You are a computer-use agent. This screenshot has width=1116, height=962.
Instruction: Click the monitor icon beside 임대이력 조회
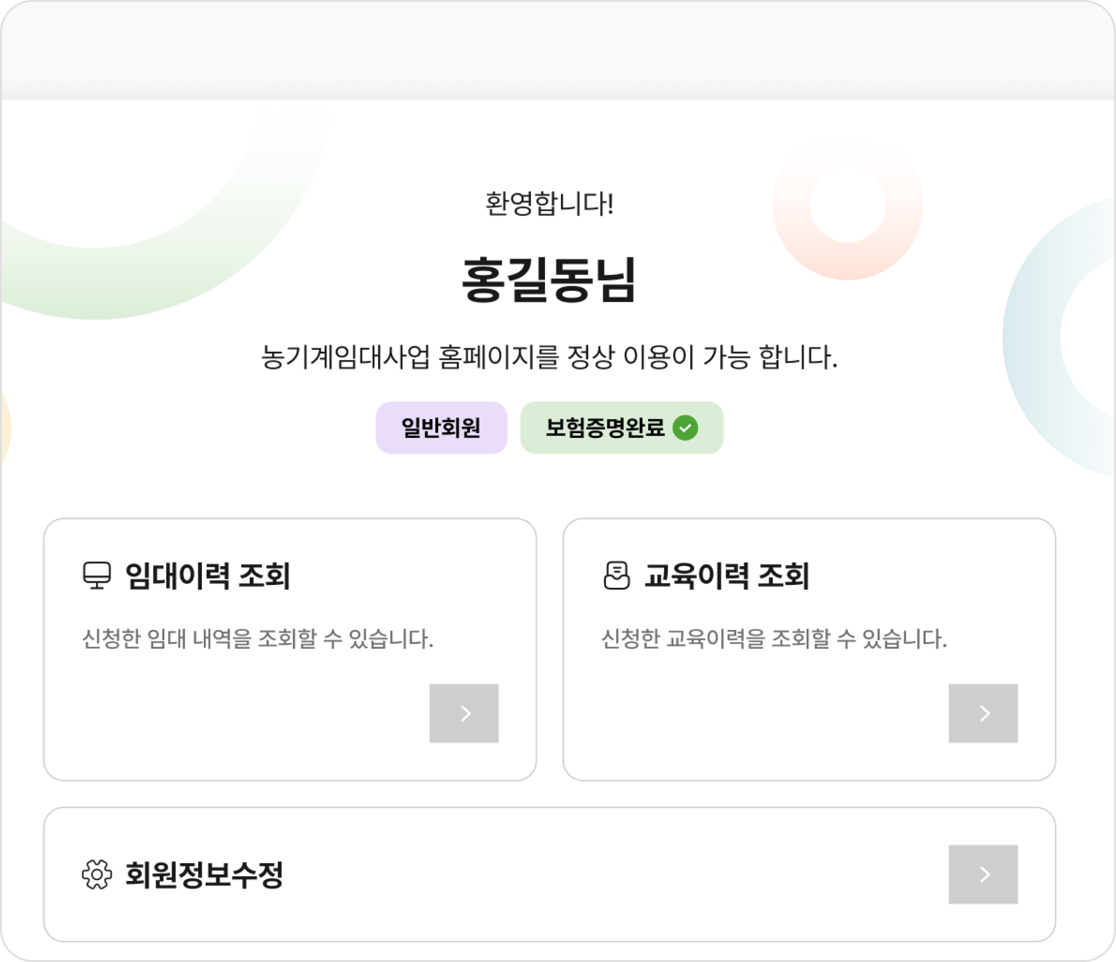(97, 575)
